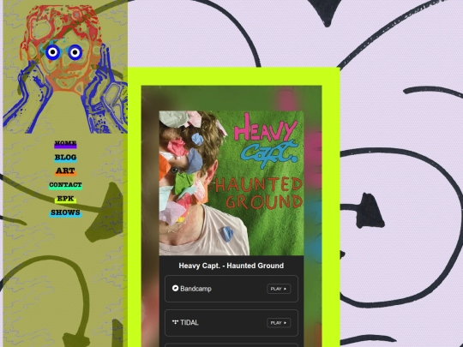Open the HOME navigation link
The width and height of the screenshot is (463, 347).
tap(65, 144)
